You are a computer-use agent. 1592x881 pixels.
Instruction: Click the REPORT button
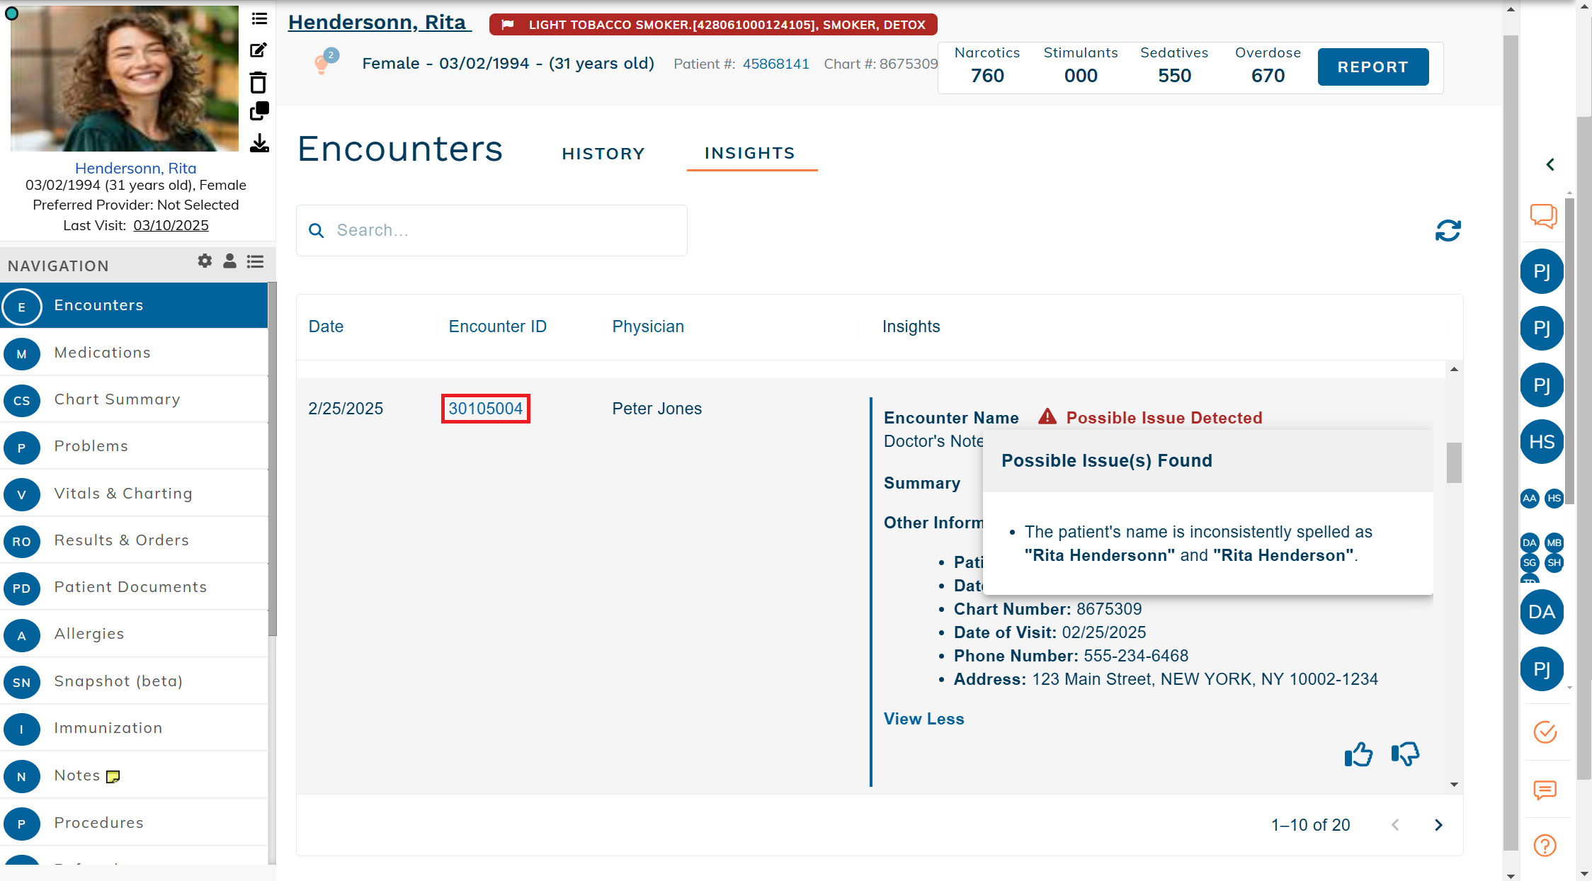pos(1372,67)
